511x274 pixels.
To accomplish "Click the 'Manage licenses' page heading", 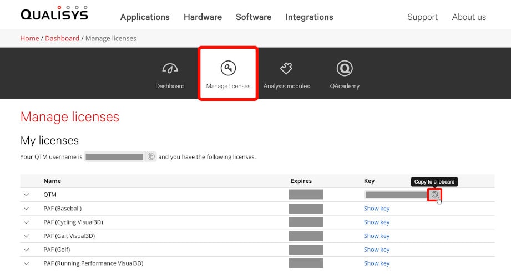I will point(70,117).
